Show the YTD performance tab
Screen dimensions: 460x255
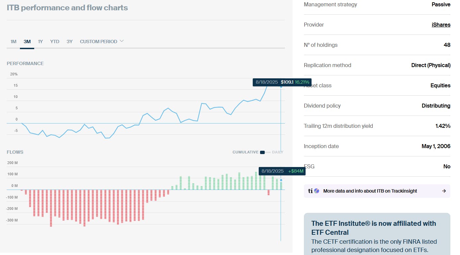tap(55, 42)
